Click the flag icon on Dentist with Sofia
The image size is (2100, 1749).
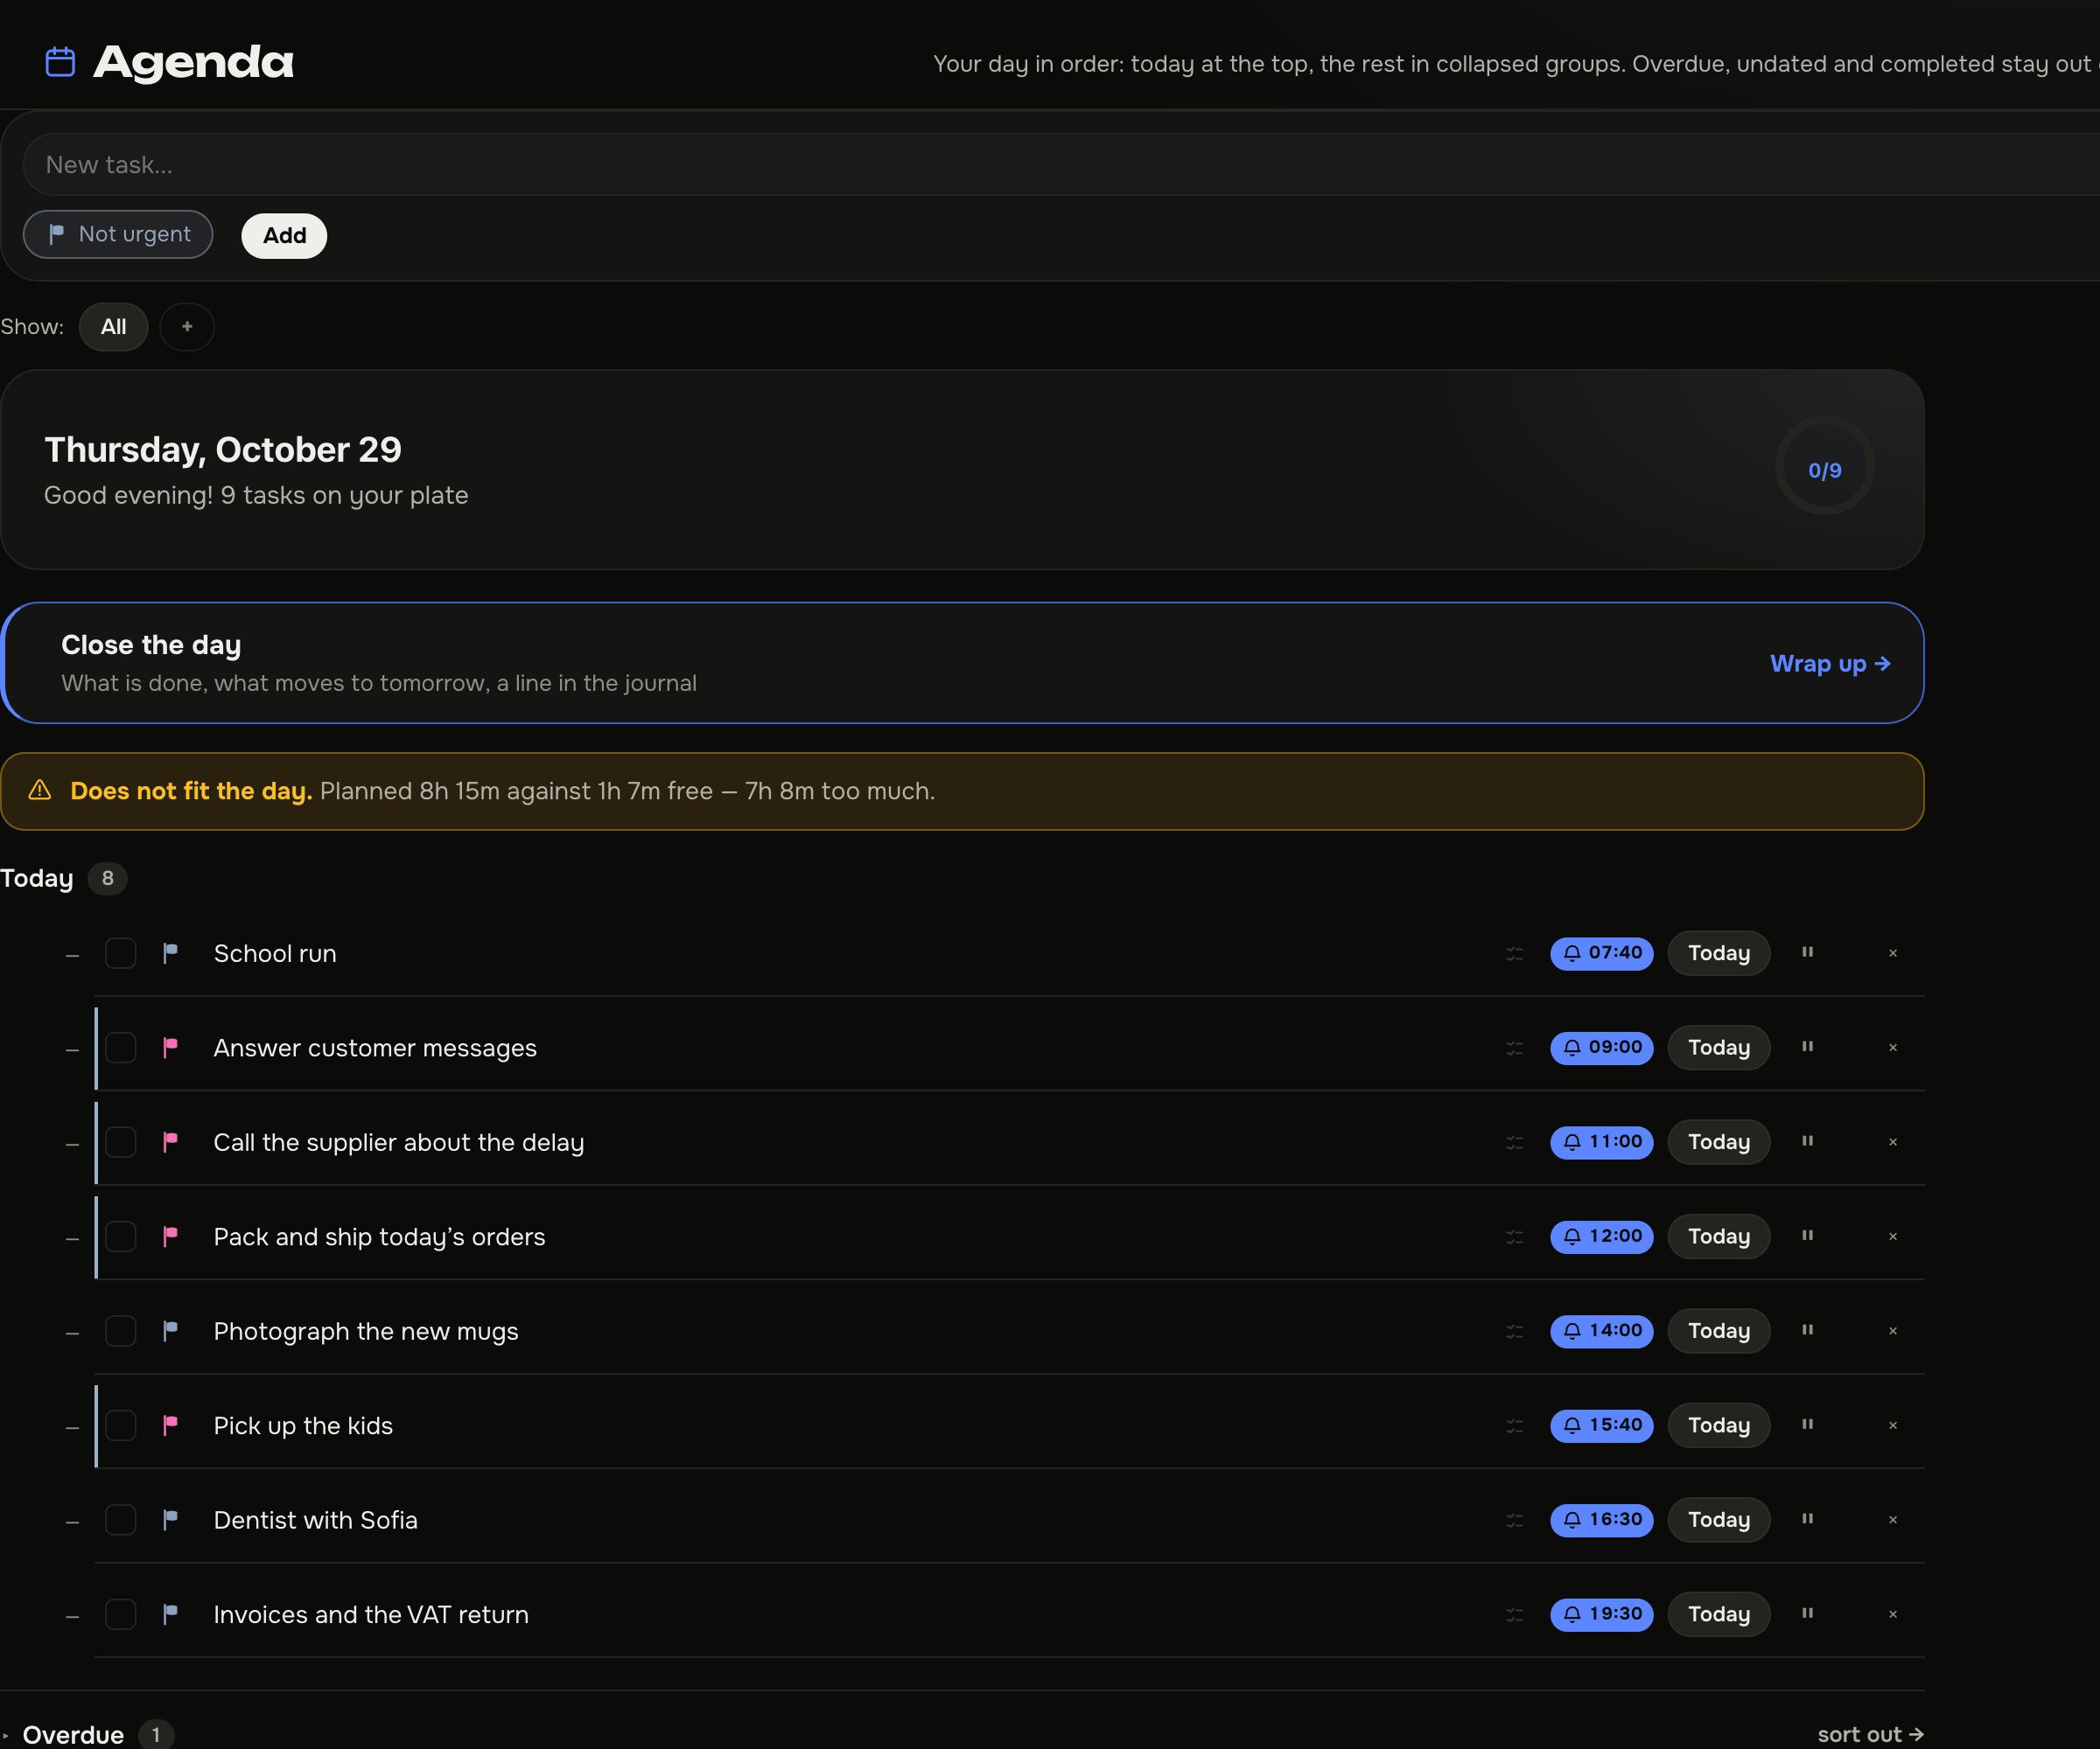click(170, 1520)
